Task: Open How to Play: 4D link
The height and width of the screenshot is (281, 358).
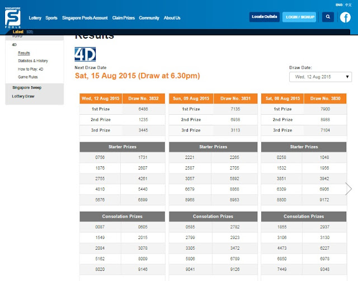Action: coord(30,69)
